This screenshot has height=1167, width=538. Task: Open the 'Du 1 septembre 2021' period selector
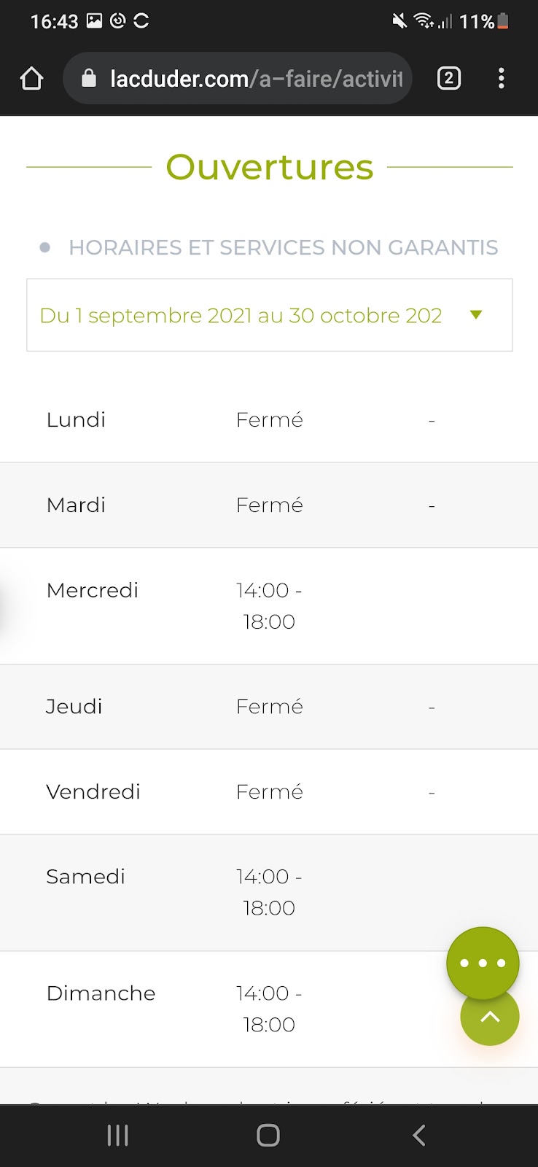270,315
